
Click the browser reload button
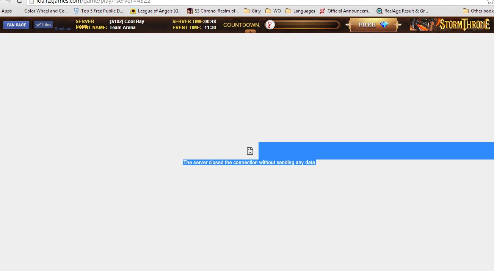click(19, 2)
